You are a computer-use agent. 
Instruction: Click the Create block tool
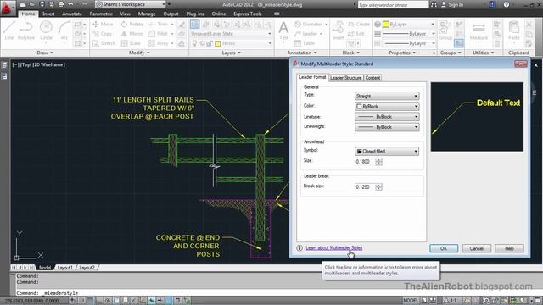(359, 25)
